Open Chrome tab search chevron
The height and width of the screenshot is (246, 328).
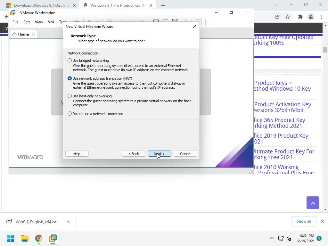pyautogui.click(x=276, y=4)
